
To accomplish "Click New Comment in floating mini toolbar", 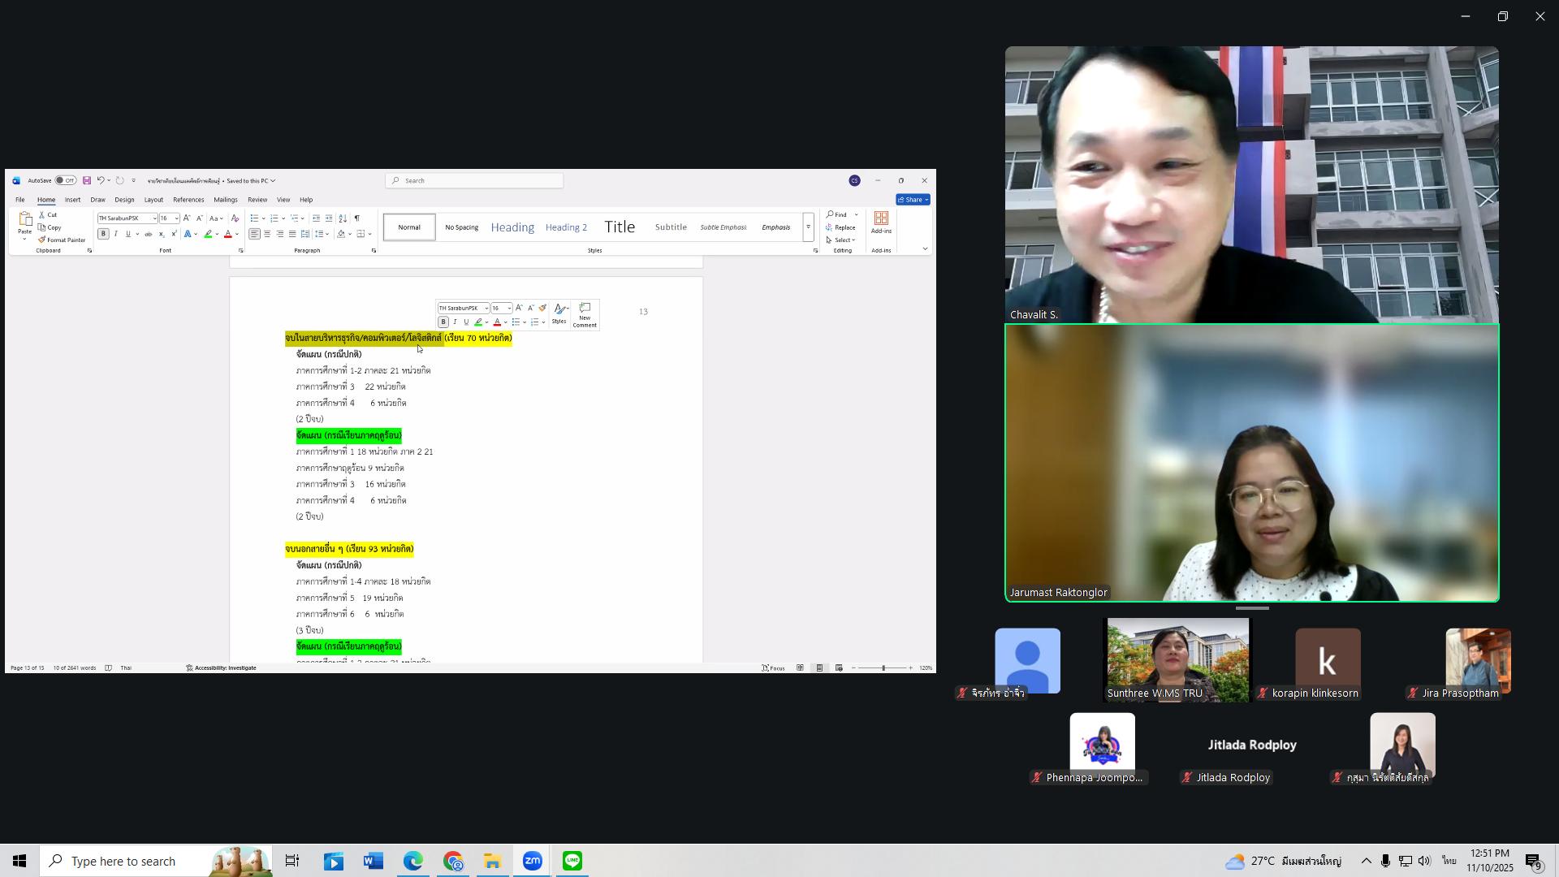I will [x=584, y=315].
